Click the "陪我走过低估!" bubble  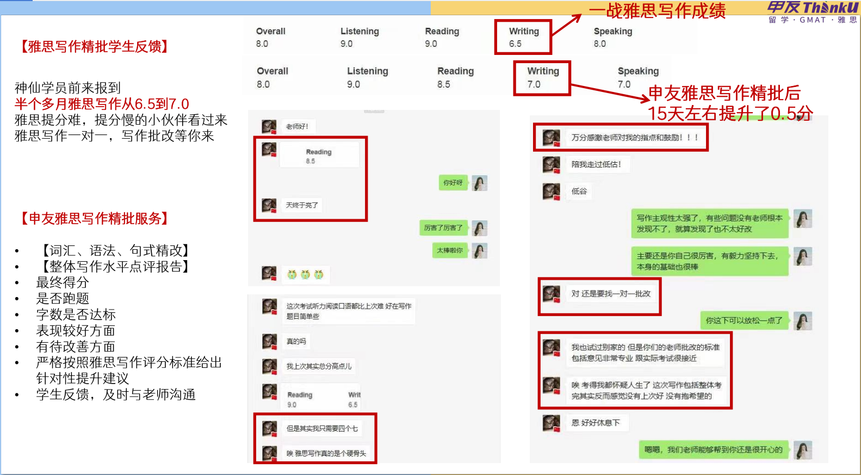pyautogui.click(x=597, y=164)
